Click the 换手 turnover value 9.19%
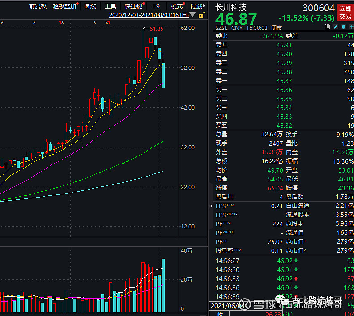The height and width of the screenshot is (316, 354). pos(345,135)
